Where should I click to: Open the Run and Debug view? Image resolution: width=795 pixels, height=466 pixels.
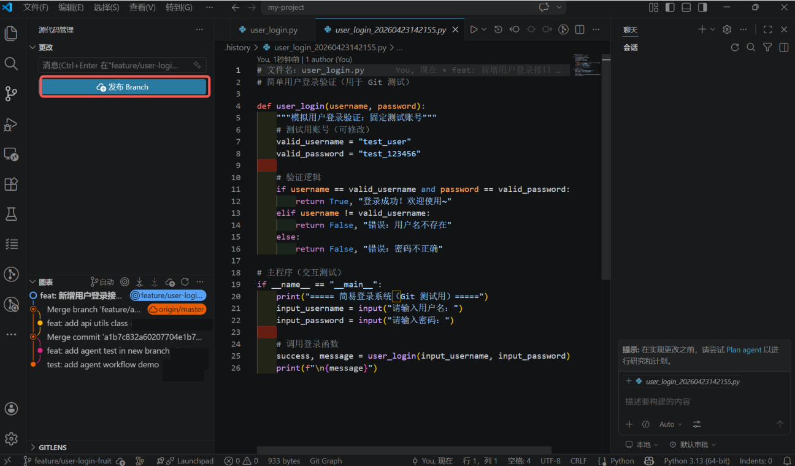click(11, 124)
